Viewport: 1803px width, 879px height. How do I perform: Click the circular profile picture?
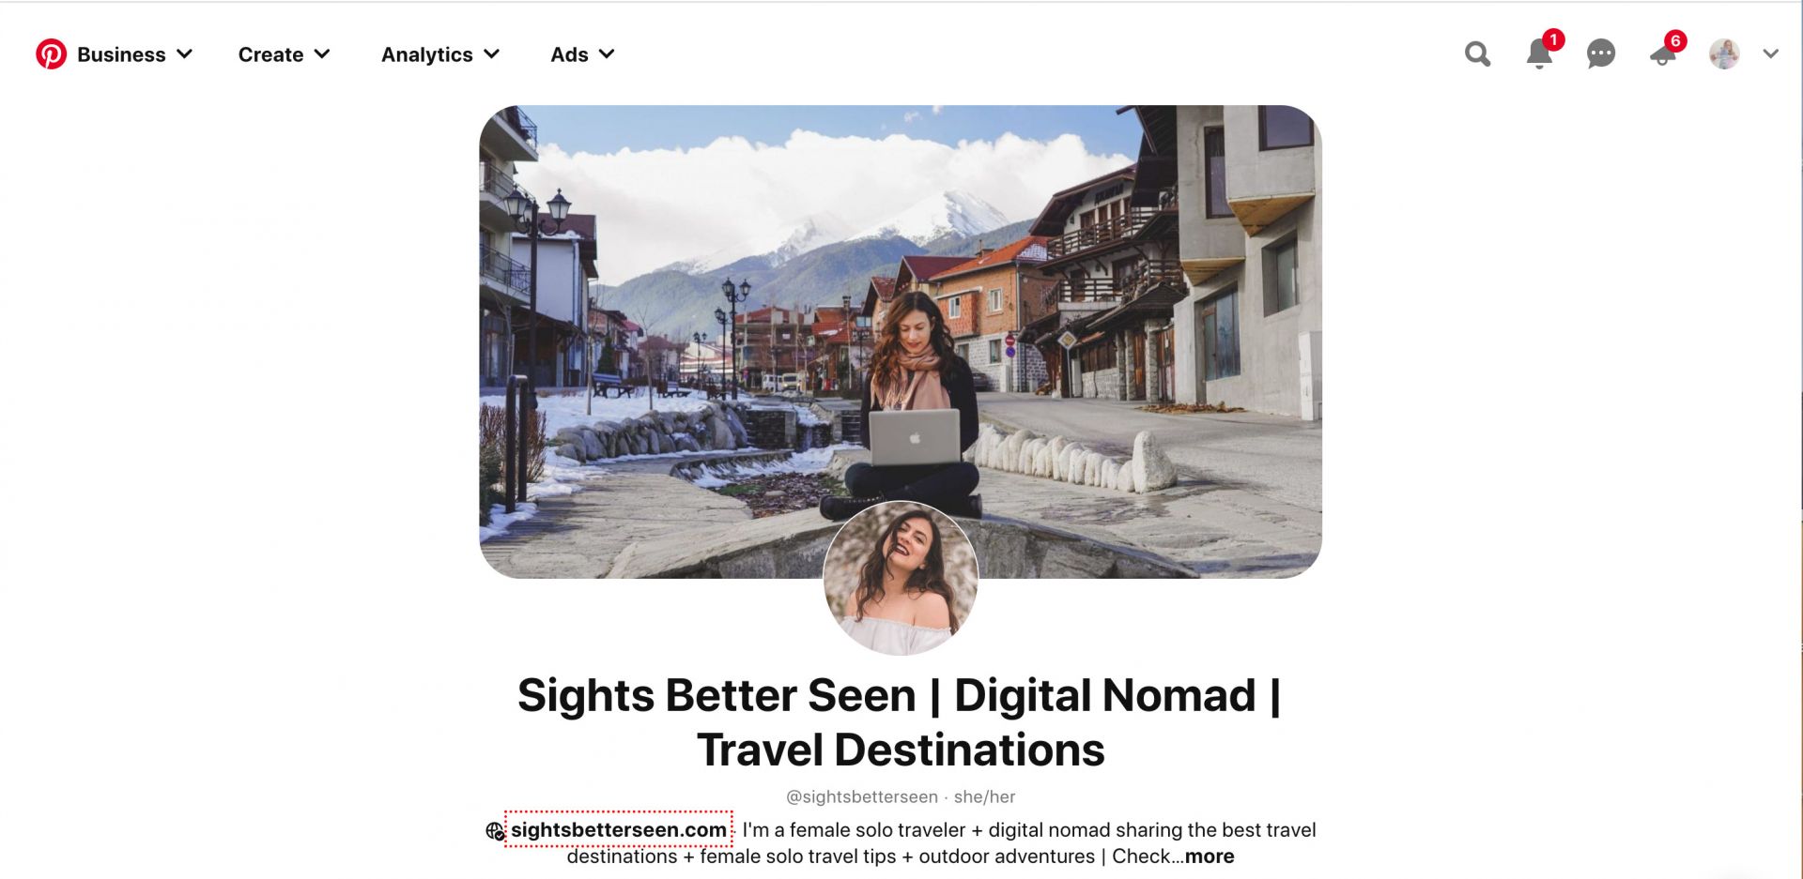click(x=901, y=578)
